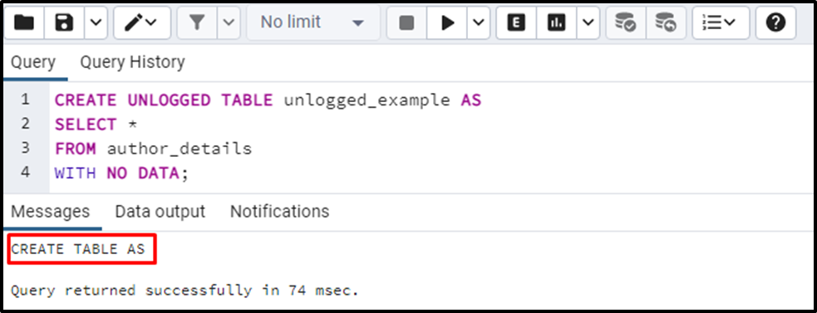Switch to the Data output tab
Screen dimensions: 817x313
(x=160, y=212)
